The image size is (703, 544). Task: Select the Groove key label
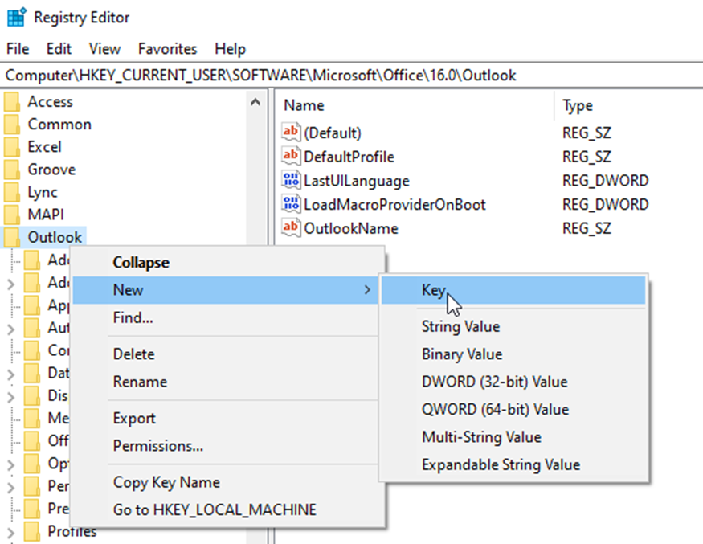(51, 170)
